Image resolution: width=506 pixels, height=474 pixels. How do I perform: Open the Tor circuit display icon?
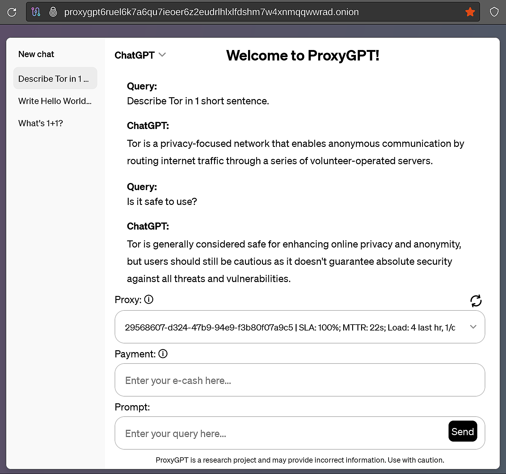point(36,12)
